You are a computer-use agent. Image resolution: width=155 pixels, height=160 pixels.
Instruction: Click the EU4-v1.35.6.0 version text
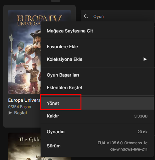tap(123, 146)
